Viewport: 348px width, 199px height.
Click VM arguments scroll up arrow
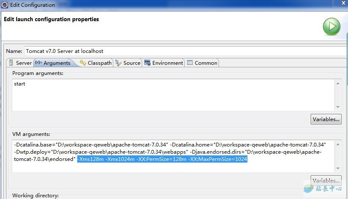[x=338, y=144]
